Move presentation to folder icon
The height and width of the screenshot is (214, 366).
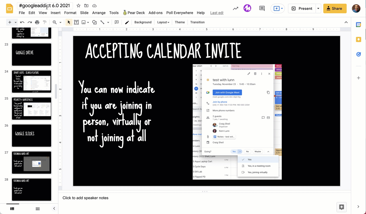[x=86, y=6]
